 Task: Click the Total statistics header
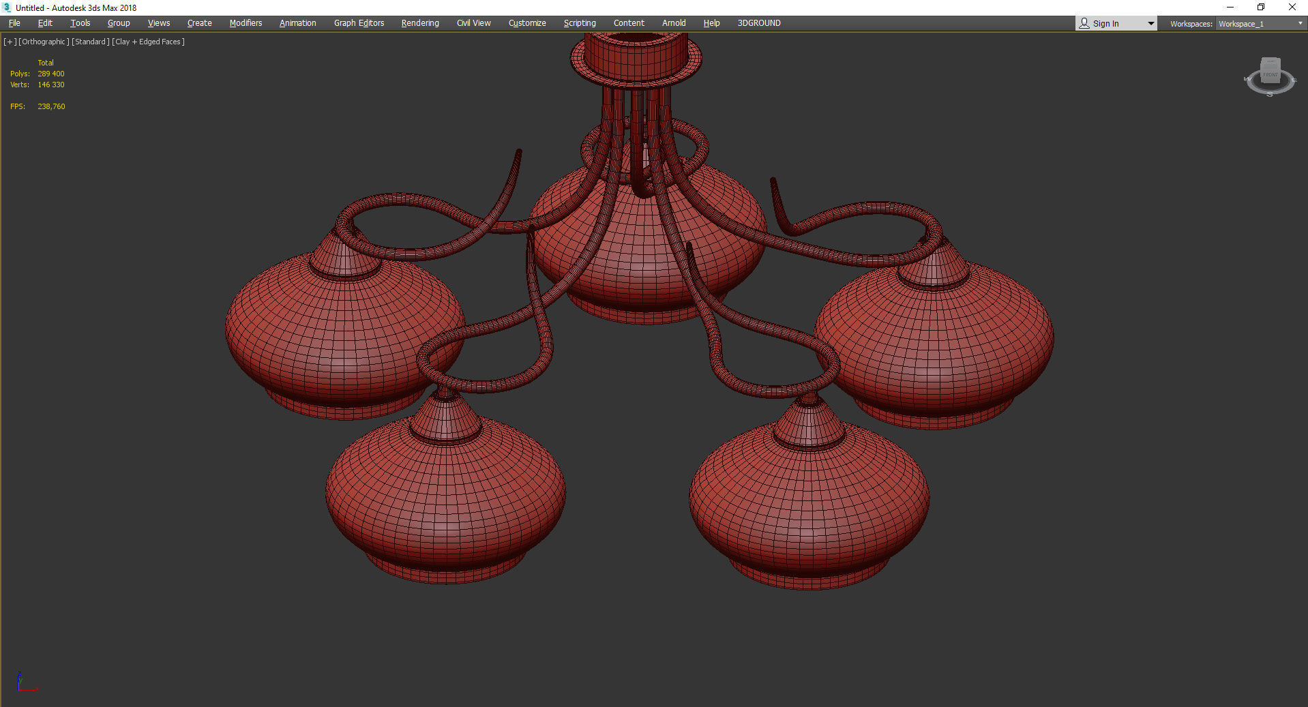[x=46, y=63]
